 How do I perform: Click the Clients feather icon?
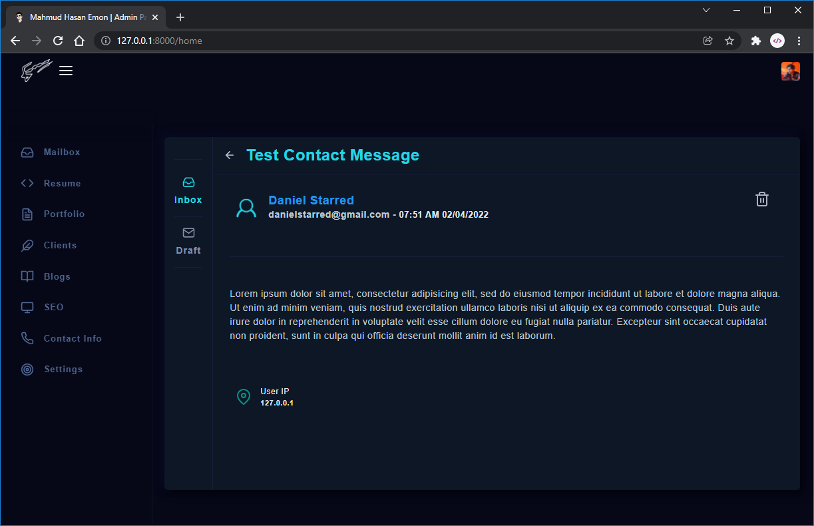pyautogui.click(x=27, y=246)
